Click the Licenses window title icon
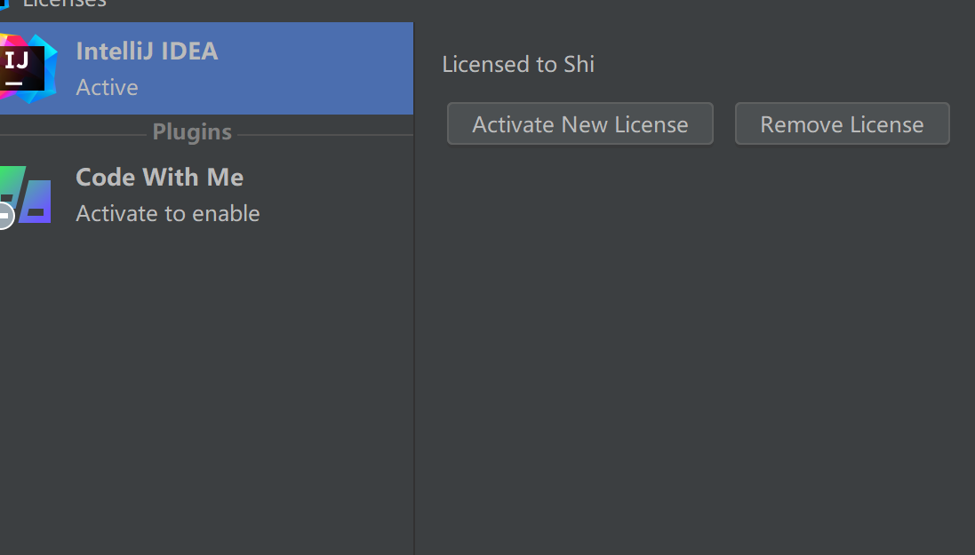Screen dimensions: 975x555 pyautogui.click(x=4, y=3)
